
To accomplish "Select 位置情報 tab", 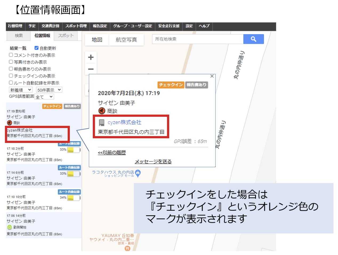I will tap(42, 36).
